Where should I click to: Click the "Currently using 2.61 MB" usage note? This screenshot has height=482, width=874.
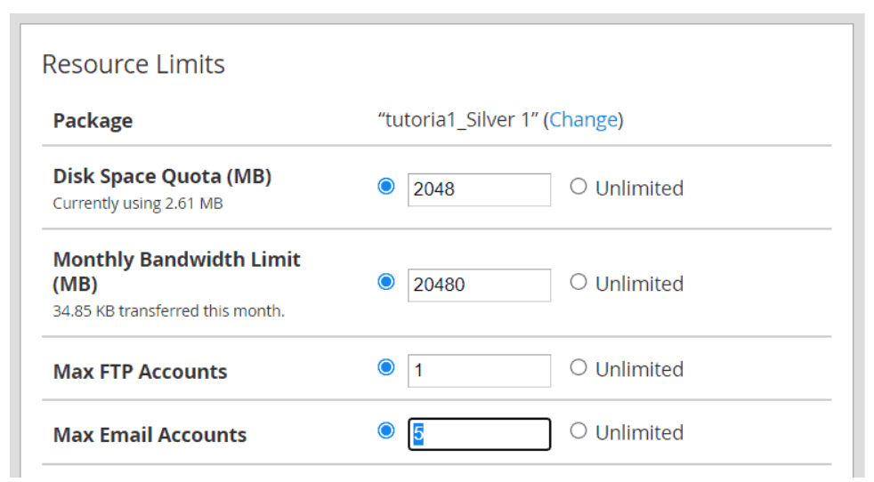point(137,204)
